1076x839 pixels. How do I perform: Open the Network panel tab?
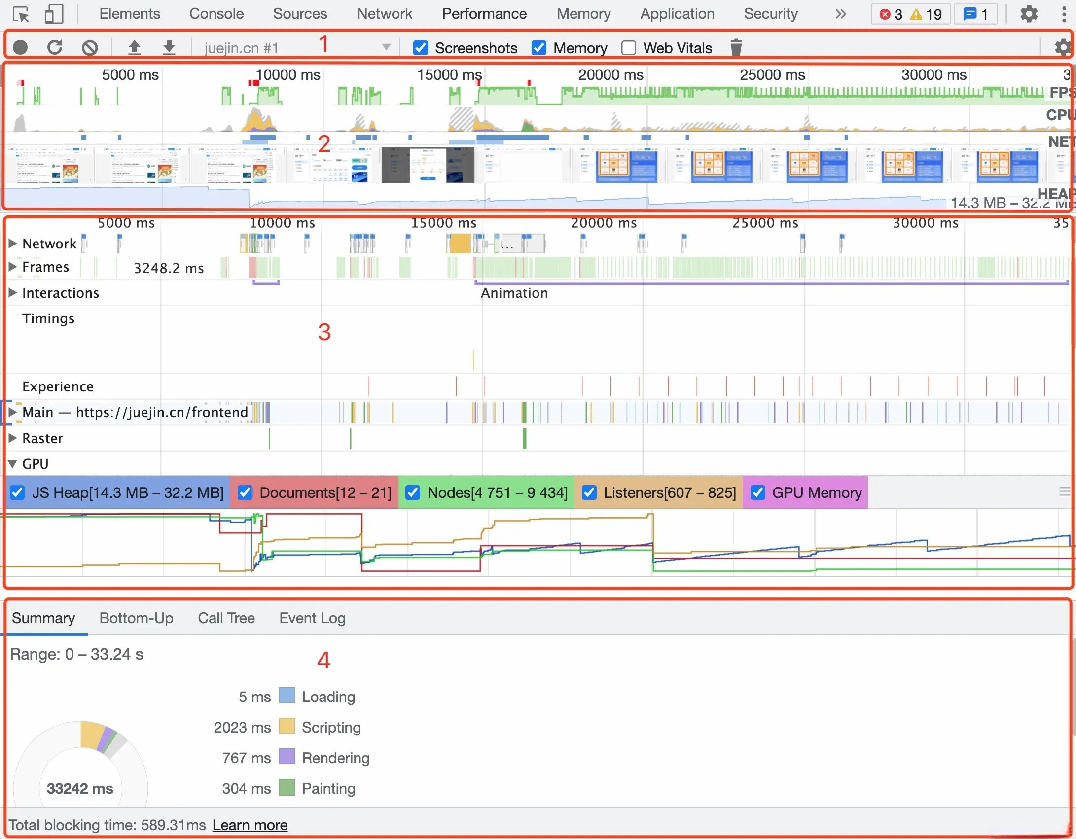click(384, 14)
